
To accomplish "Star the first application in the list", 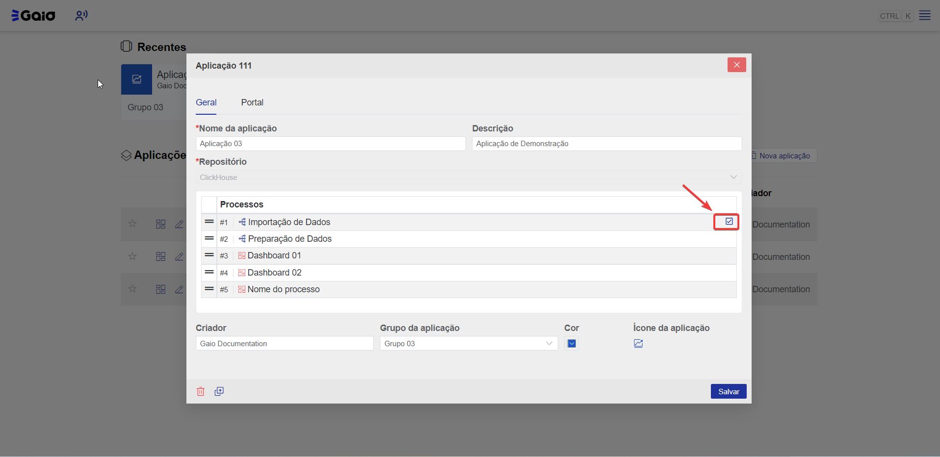I will tap(132, 224).
